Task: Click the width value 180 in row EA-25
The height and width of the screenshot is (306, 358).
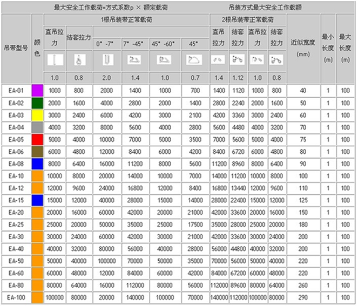Action: [303, 225]
